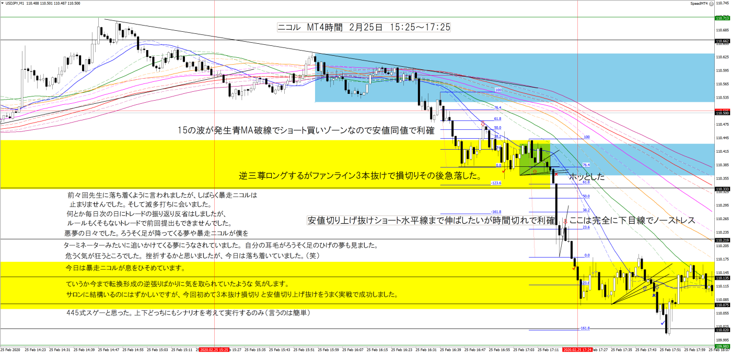Select the small green rectangle zone
Image resolution: width=732 pixels, height=353 pixels.
[535, 158]
